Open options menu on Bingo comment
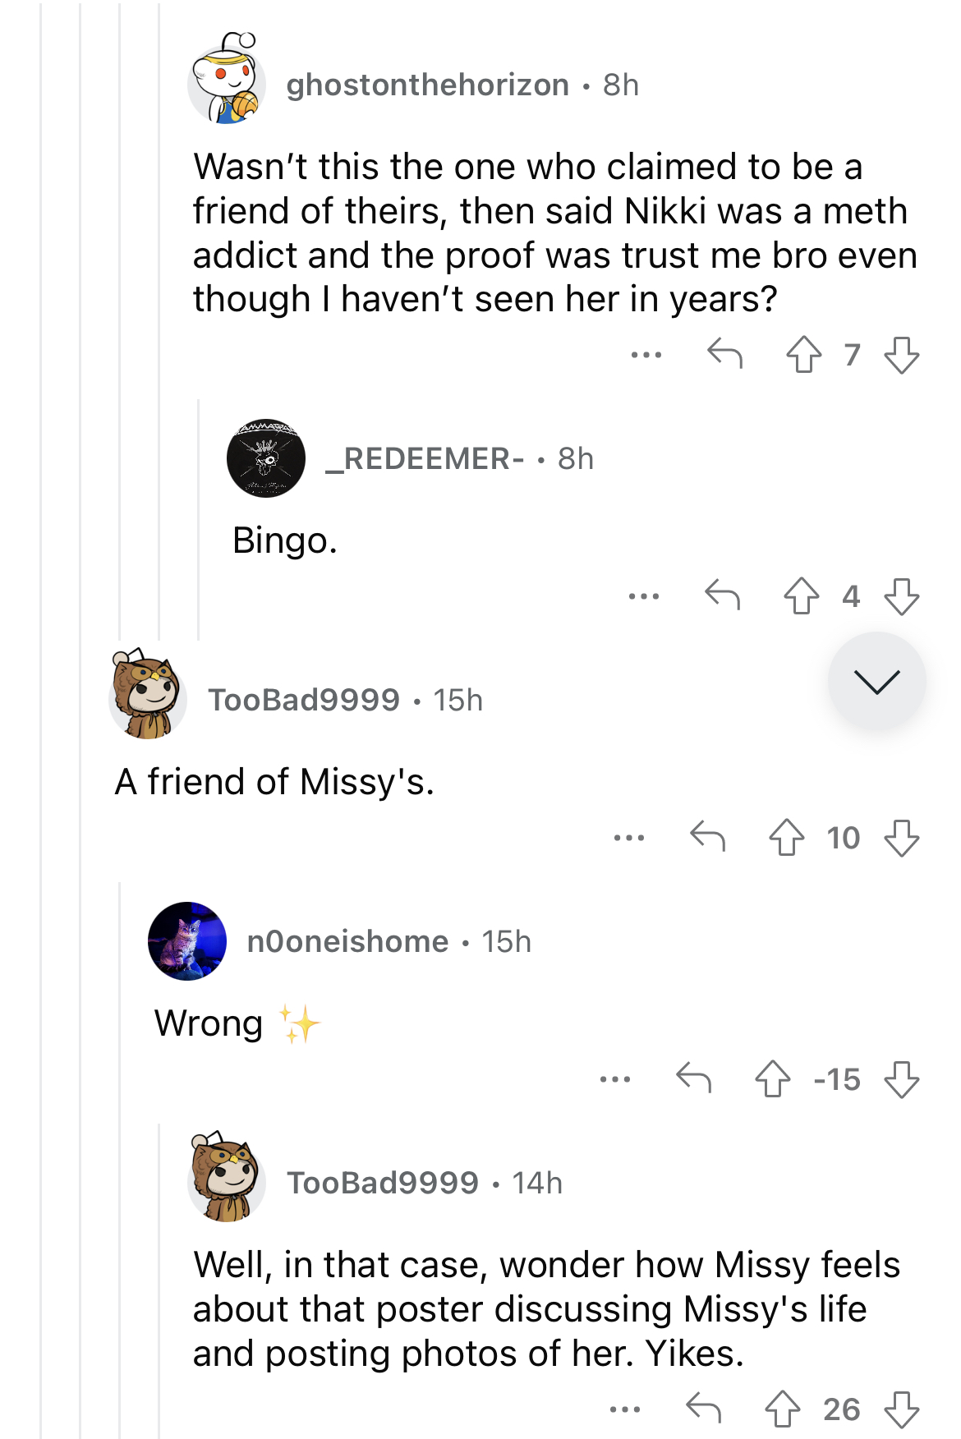 tap(644, 595)
